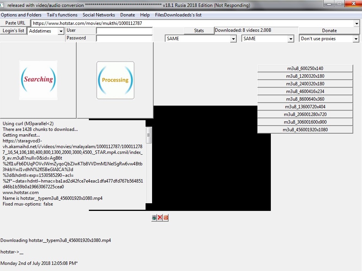Click the Searching status image

coord(38,80)
